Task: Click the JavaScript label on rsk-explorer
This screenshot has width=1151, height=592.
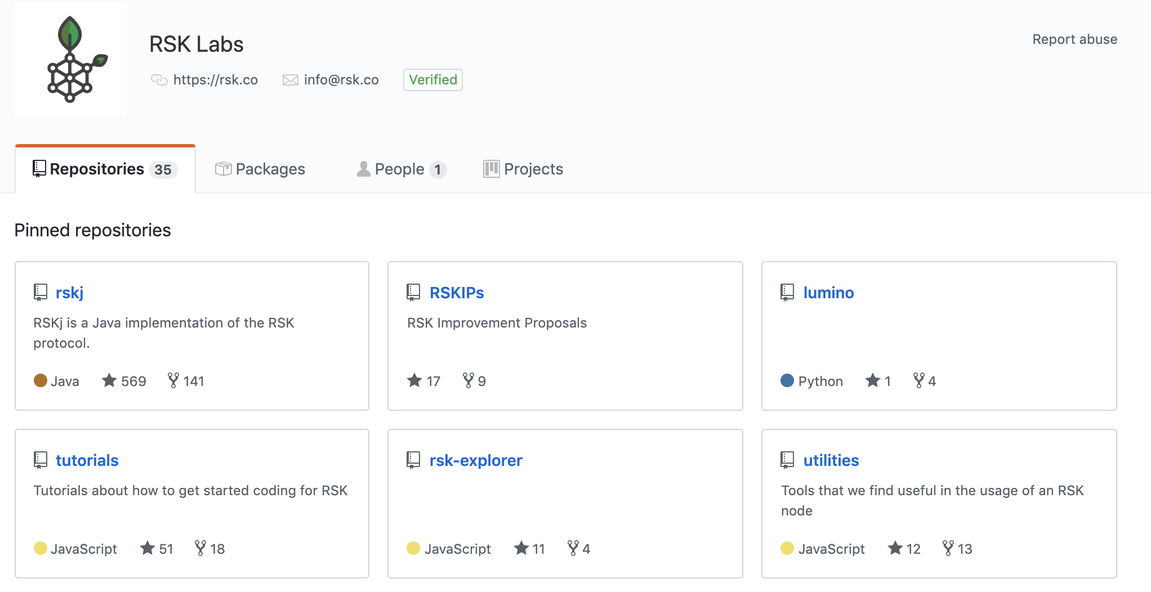Action: click(457, 549)
